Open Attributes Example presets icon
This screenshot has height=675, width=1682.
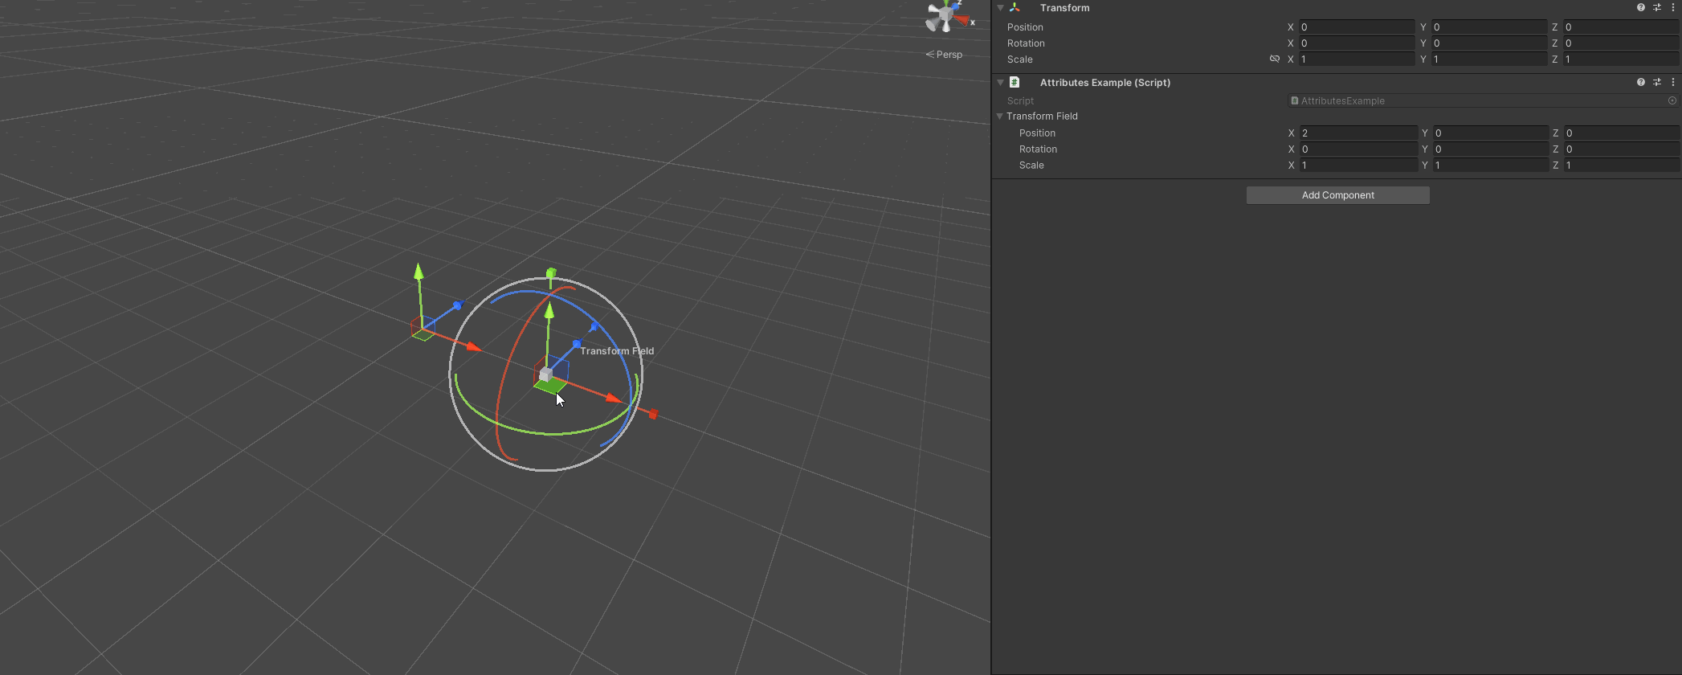point(1657,82)
